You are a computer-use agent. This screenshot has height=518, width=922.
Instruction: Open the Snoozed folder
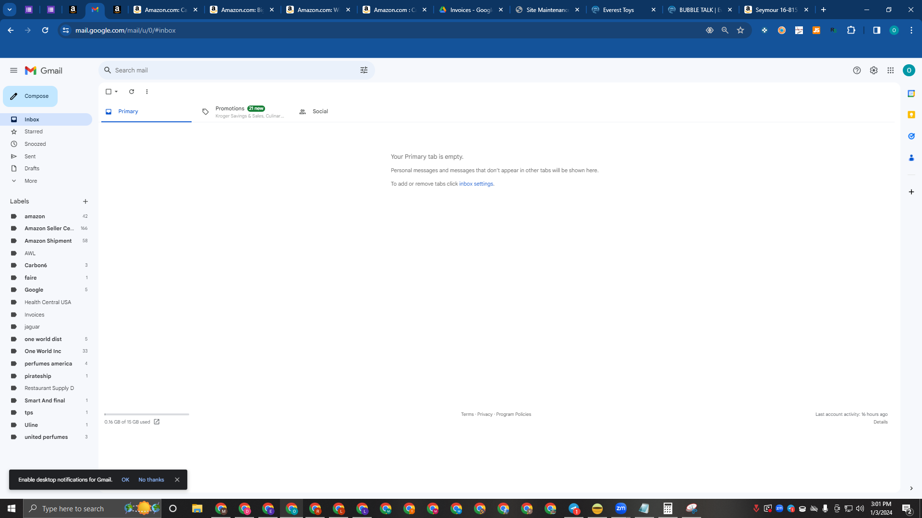(x=46, y=144)
